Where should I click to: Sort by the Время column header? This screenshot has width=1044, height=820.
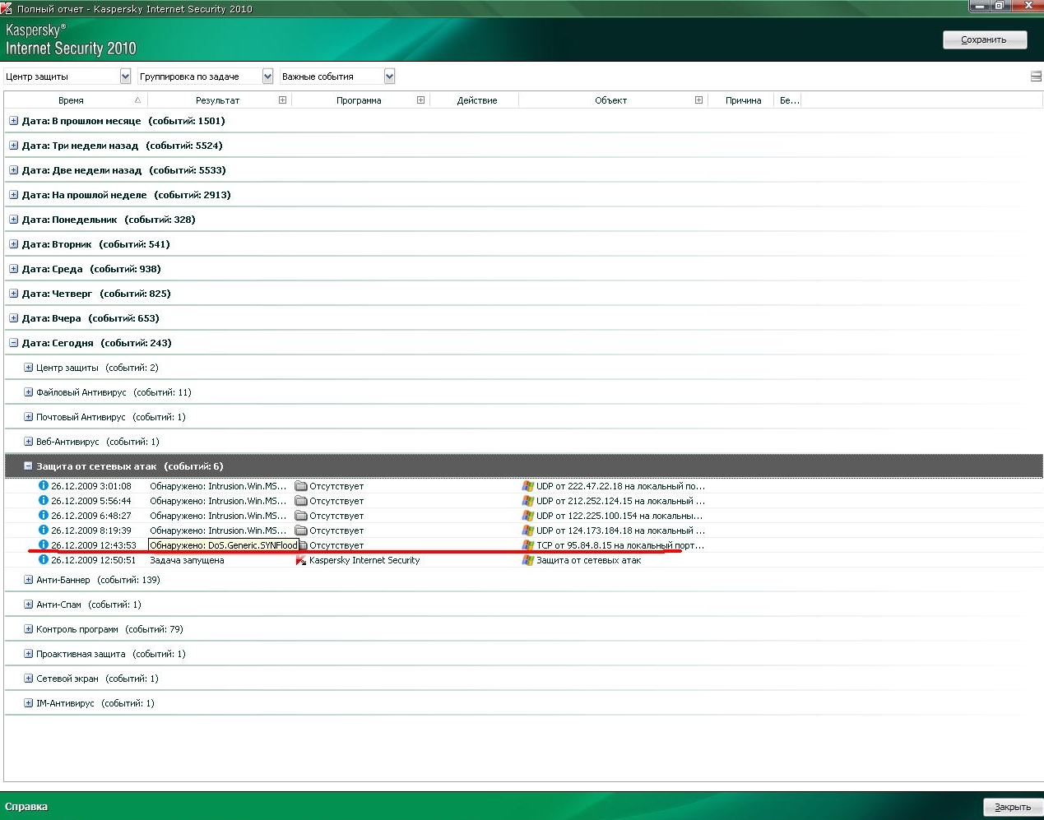pyautogui.click(x=72, y=100)
